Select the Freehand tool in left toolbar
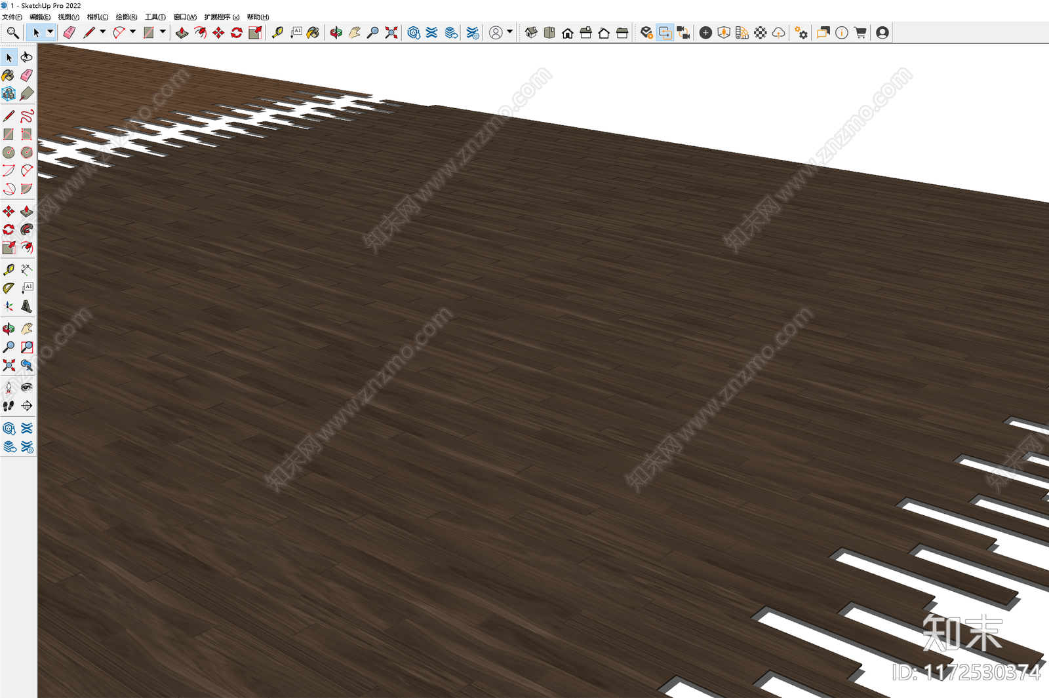Image resolution: width=1049 pixels, height=698 pixels. pos(27,116)
